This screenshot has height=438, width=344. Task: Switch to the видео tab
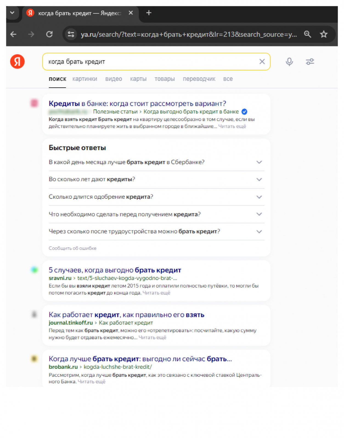[114, 79]
